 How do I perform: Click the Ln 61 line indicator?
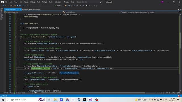pyautogui.click(x=162, y=93)
